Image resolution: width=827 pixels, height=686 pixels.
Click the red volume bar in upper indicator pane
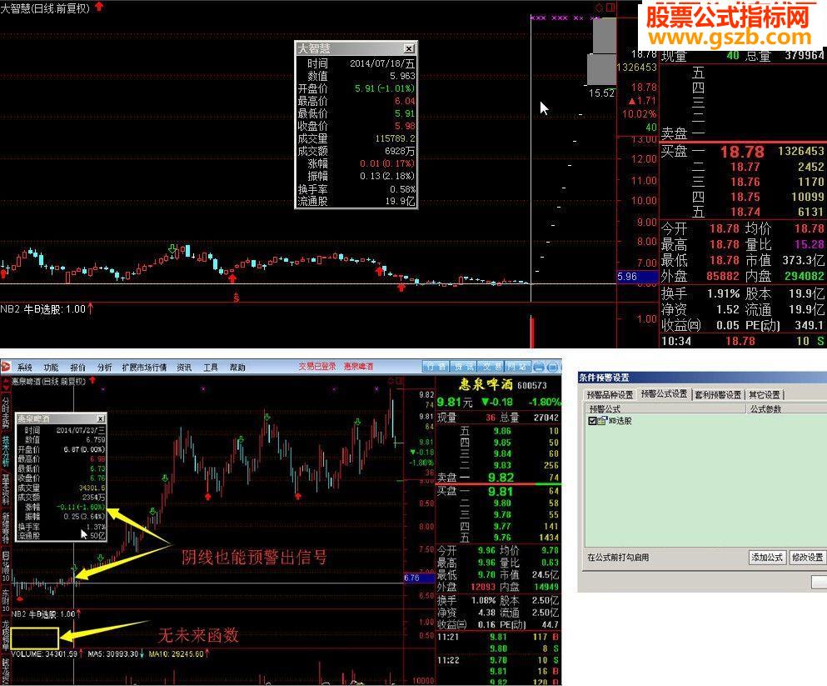point(531,332)
